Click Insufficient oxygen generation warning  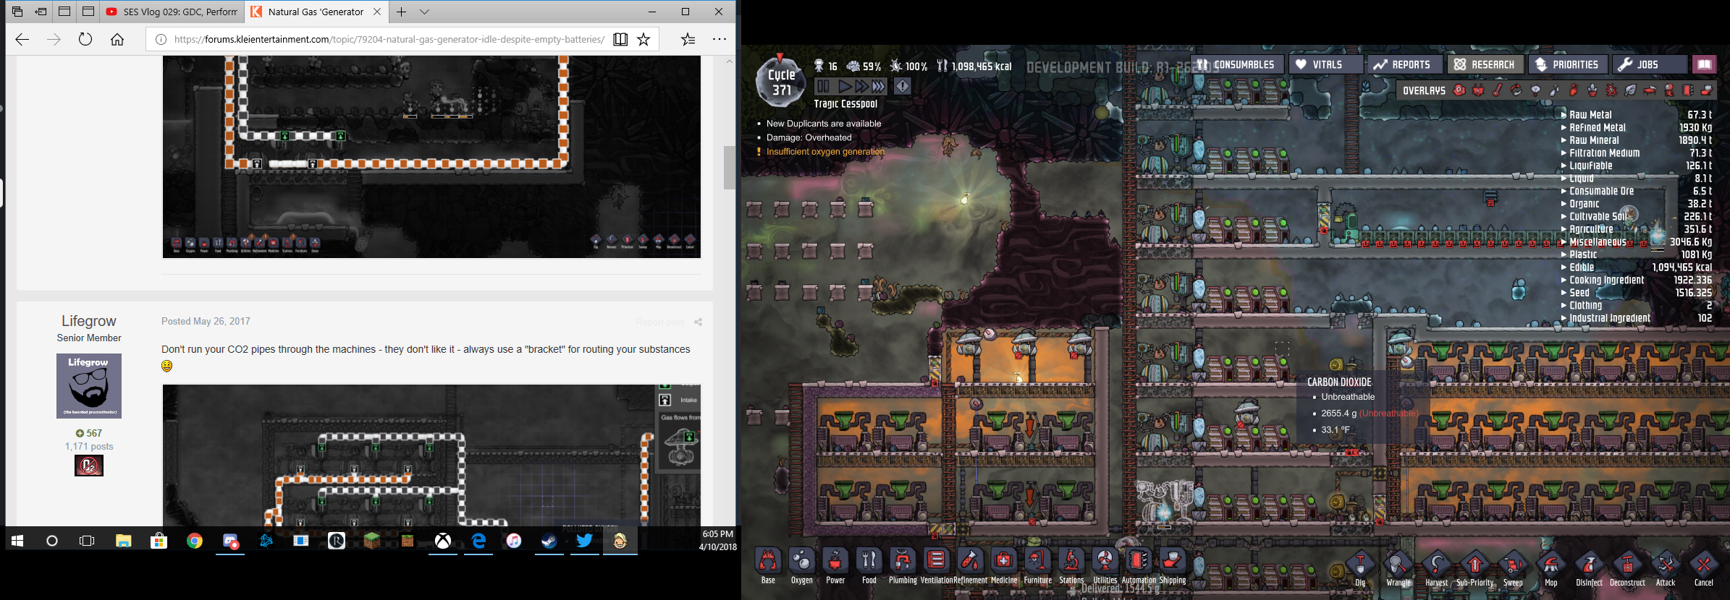pyautogui.click(x=824, y=152)
